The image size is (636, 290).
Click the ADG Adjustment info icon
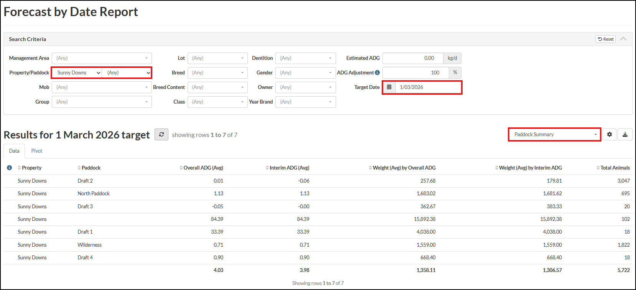tap(377, 73)
